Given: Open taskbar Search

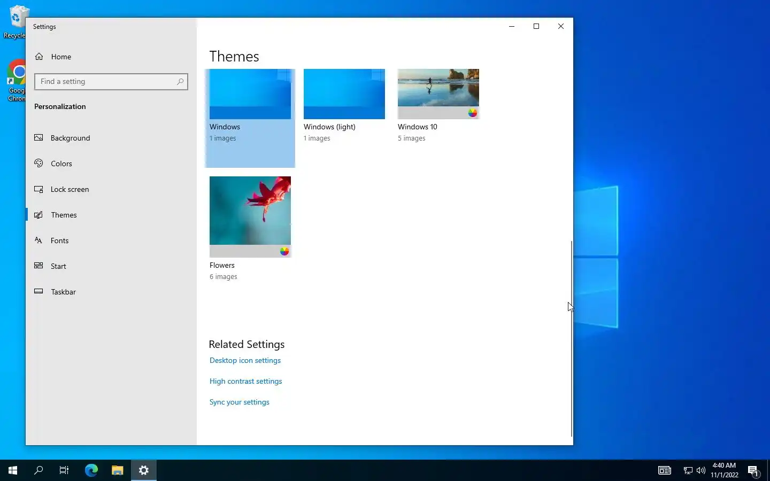Looking at the screenshot, I should (38, 470).
